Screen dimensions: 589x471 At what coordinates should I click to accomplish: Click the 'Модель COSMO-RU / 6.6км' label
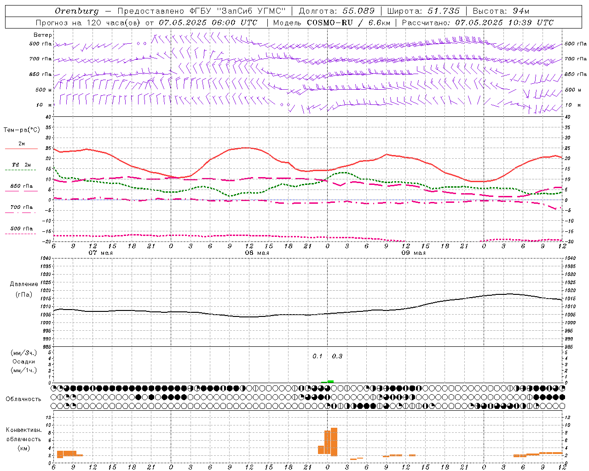(331, 23)
